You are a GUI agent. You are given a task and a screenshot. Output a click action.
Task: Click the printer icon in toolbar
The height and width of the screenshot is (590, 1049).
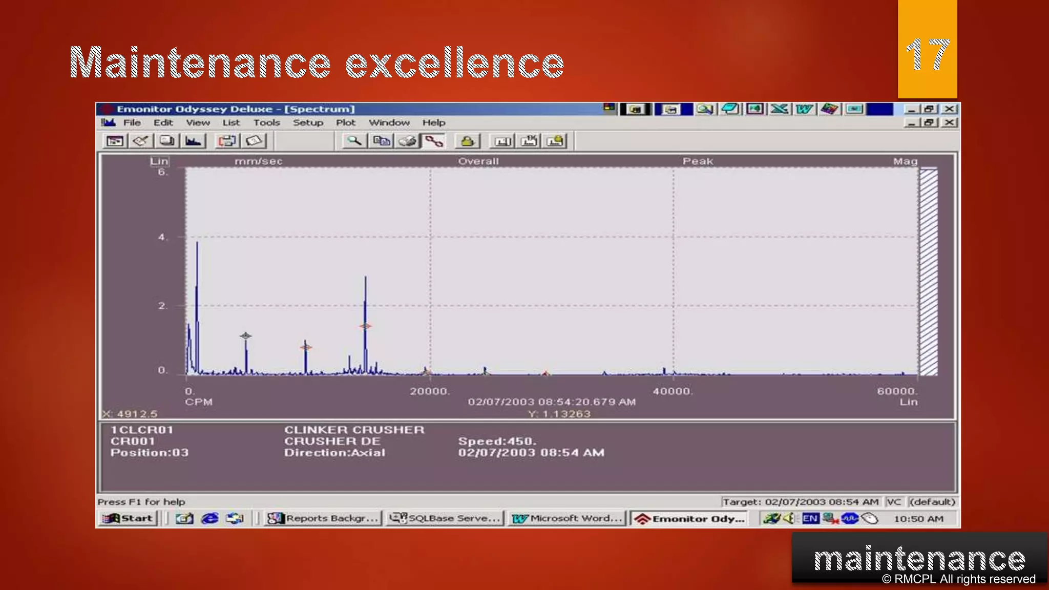pos(408,141)
